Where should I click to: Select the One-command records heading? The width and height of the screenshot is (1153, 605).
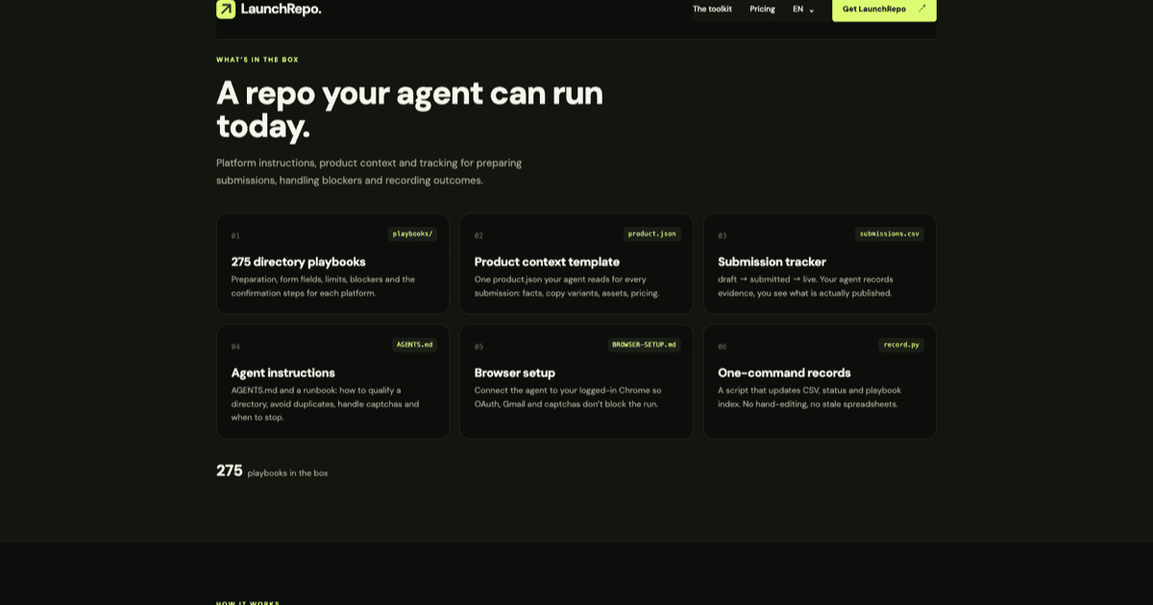pos(784,373)
